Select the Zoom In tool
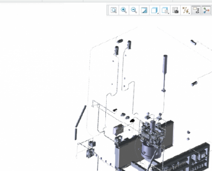Image resolution: width=212 pixels, height=171 pixels. point(124,10)
